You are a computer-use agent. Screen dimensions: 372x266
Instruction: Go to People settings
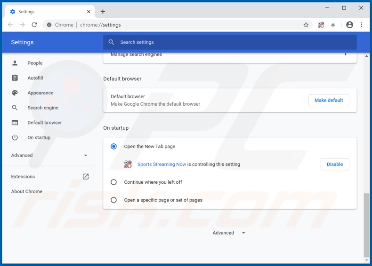tap(35, 63)
